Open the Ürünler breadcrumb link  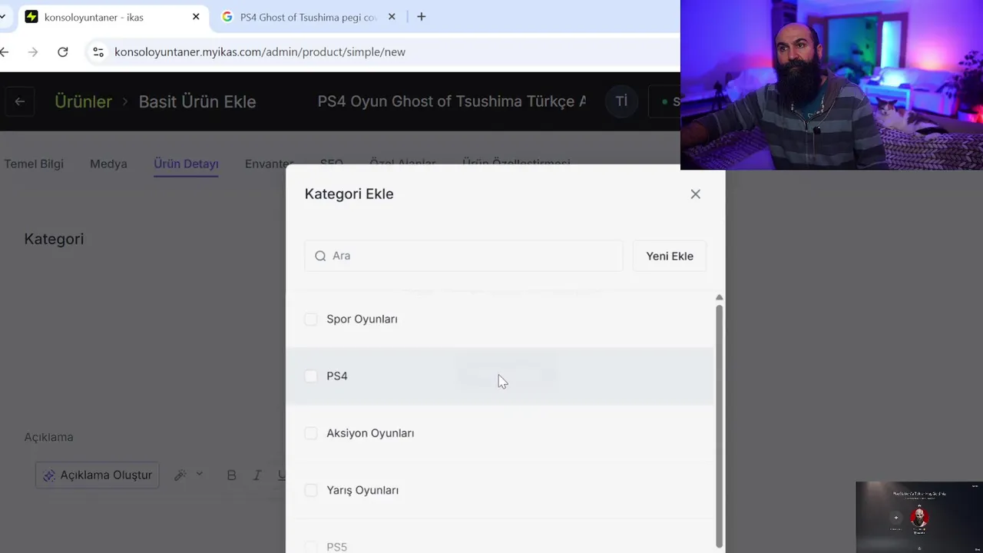(x=83, y=101)
